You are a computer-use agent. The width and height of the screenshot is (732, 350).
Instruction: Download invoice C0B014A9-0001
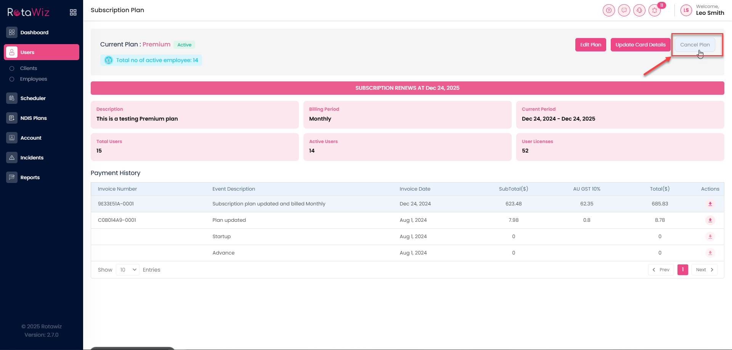(710, 220)
